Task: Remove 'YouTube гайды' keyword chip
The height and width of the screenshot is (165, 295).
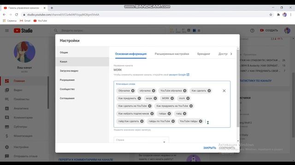Action: pos(201,121)
